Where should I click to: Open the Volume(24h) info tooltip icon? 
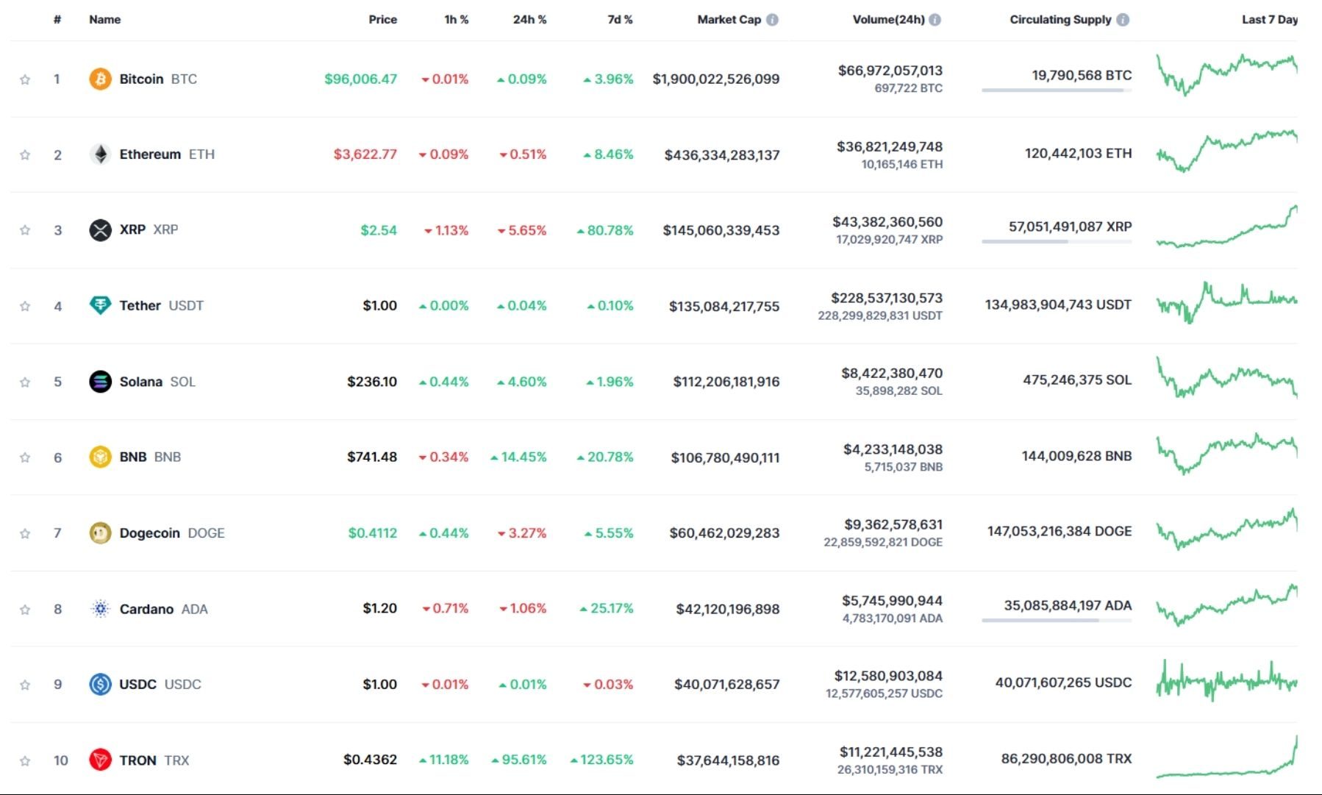[935, 20]
